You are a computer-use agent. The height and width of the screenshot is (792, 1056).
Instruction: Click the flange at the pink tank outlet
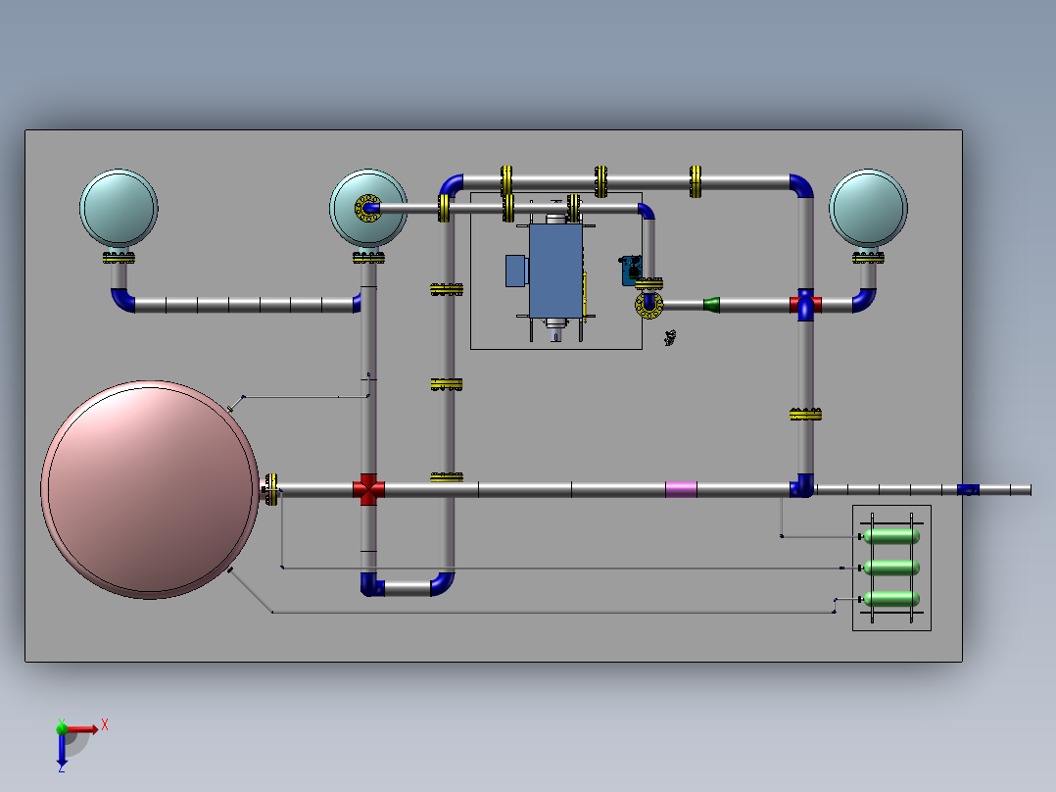[x=270, y=490]
